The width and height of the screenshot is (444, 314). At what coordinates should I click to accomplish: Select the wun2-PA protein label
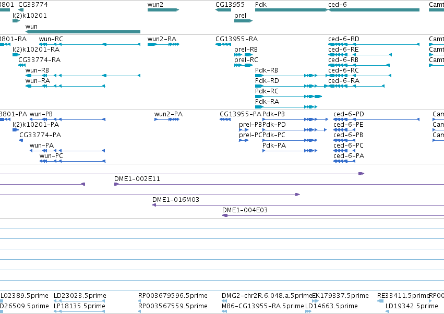(169, 114)
